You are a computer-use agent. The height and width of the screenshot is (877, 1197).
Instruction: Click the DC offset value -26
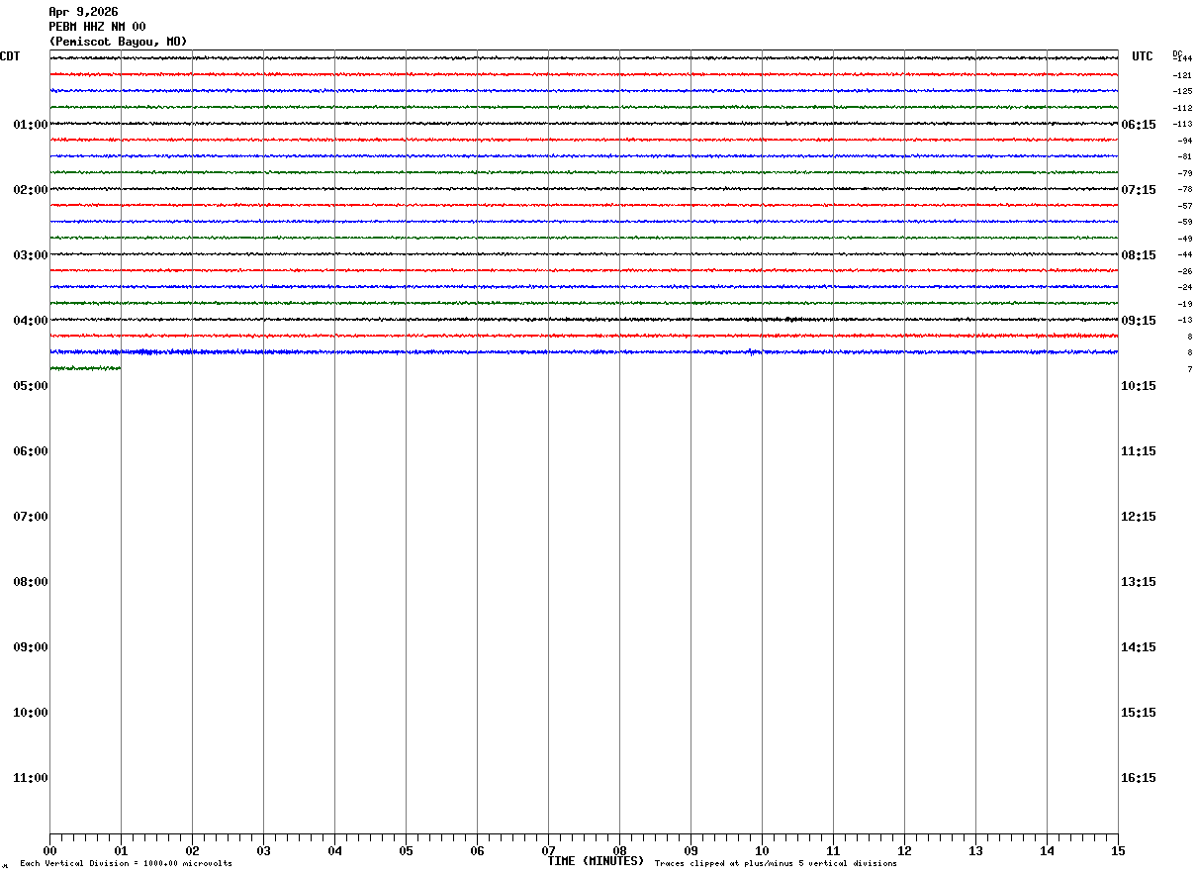[x=1185, y=271]
